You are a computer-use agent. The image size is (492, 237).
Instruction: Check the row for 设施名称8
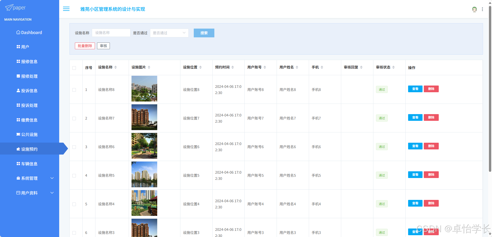(x=74, y=90)
